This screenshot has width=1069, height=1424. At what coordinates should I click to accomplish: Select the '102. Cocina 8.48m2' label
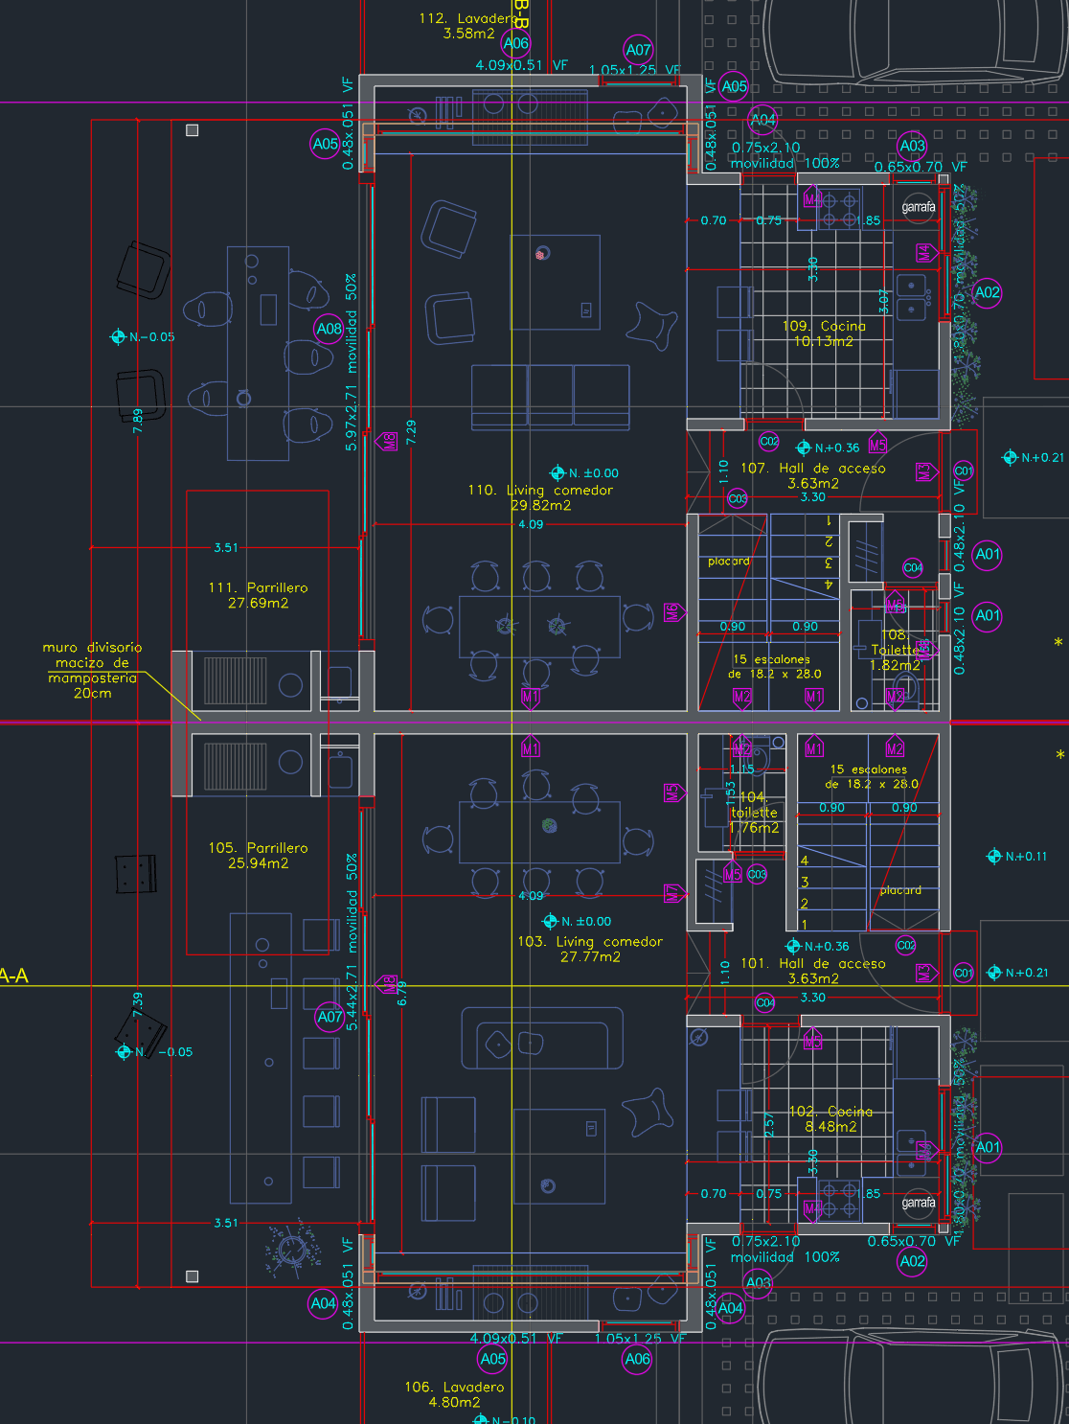click(830, 1119)
